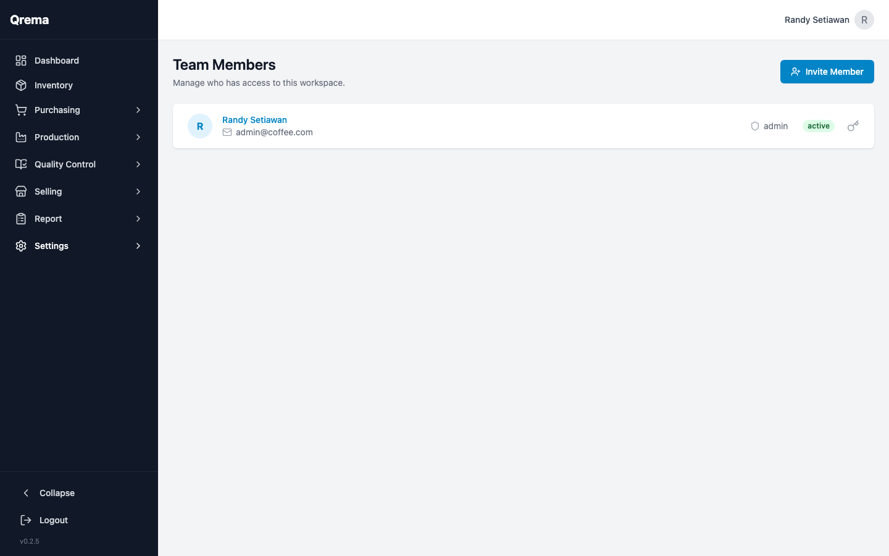Open the Report section from the sidebar
This screenshot has height=556, width=889.
pyautogui.click(x=48, y=218)
